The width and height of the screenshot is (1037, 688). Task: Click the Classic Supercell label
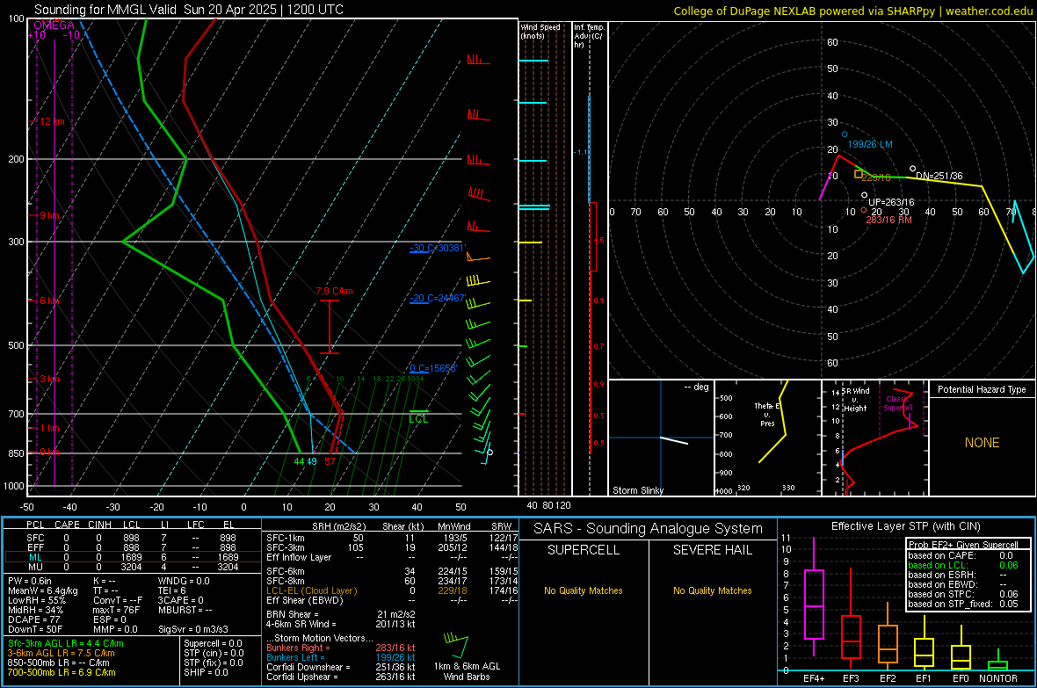click(897, 403)
